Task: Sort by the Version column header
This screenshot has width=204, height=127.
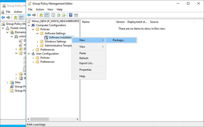Action: [x=120, y=22]
